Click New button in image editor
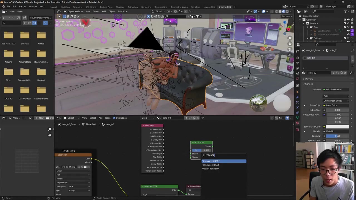Screen dimensions: 356x200 point(39,118)
